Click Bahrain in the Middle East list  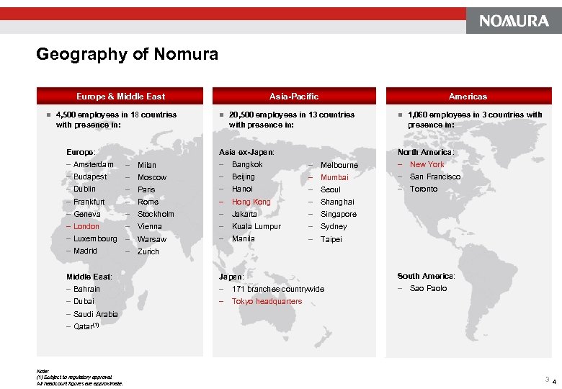[86, 289]
